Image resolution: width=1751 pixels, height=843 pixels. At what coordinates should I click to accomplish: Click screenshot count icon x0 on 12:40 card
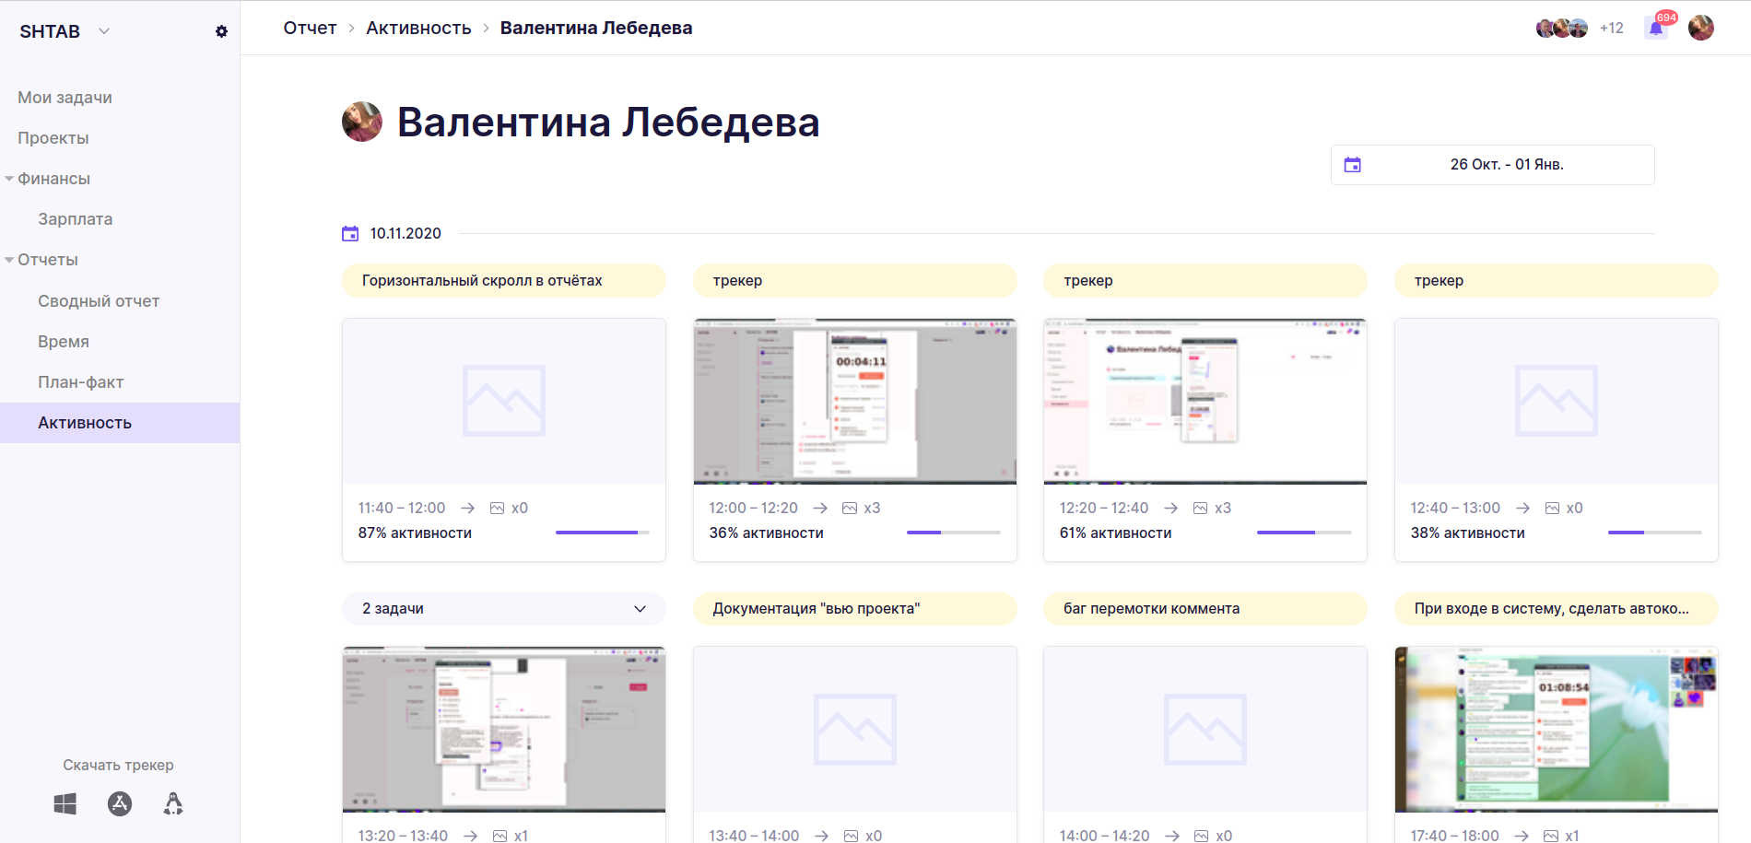(x=1552, y=509)
